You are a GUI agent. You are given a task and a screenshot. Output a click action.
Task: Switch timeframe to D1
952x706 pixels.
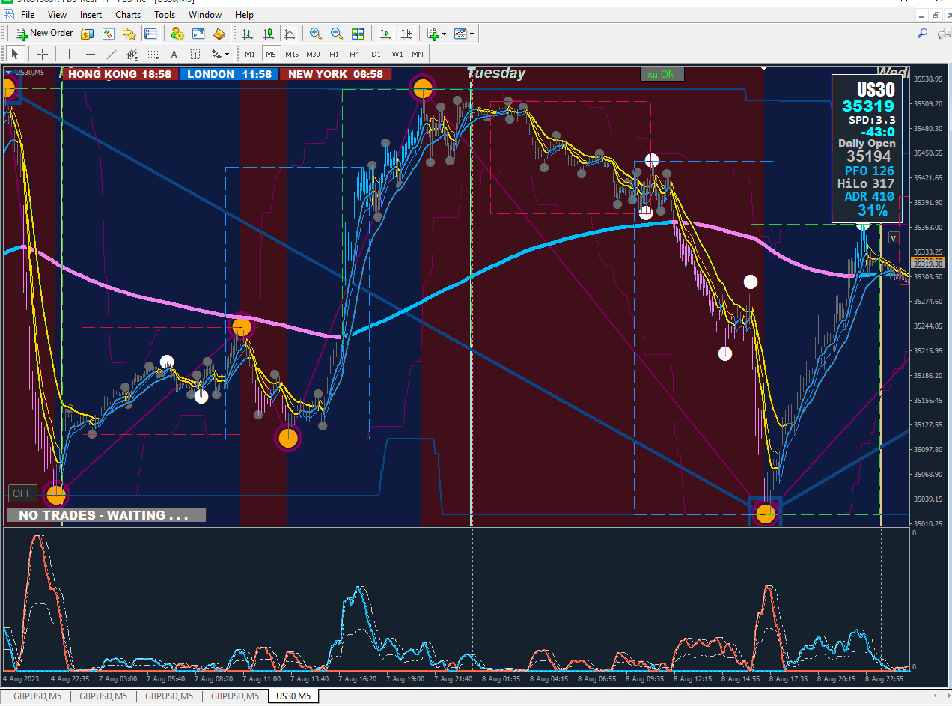click(x=376, y=54)
